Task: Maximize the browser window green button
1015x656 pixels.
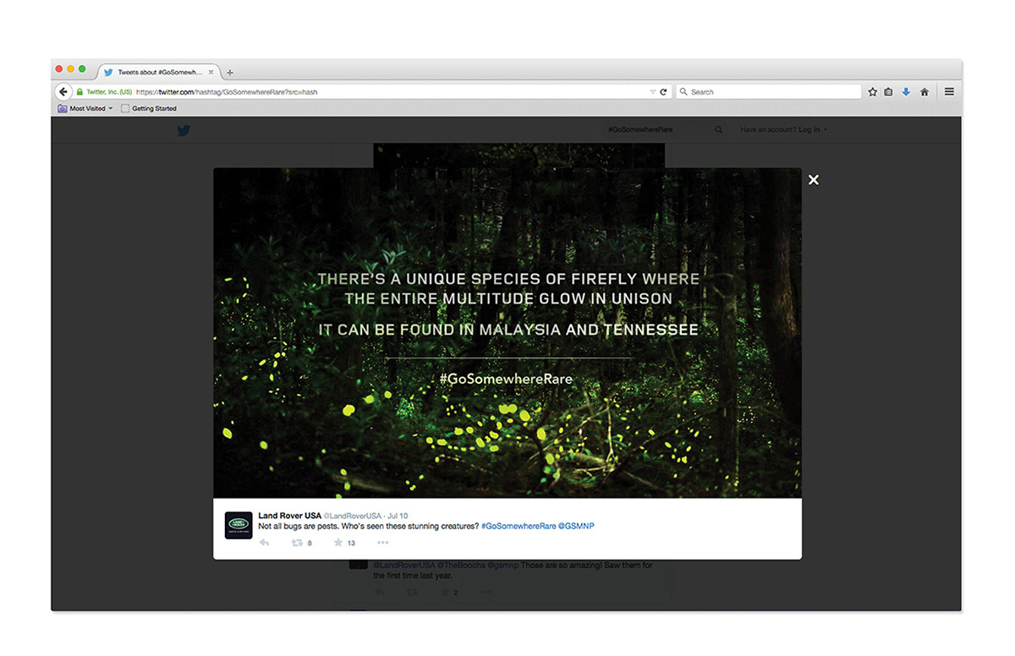Action: pos(82,68)
